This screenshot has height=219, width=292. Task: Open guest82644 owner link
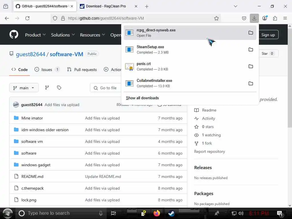pos(31,54)
